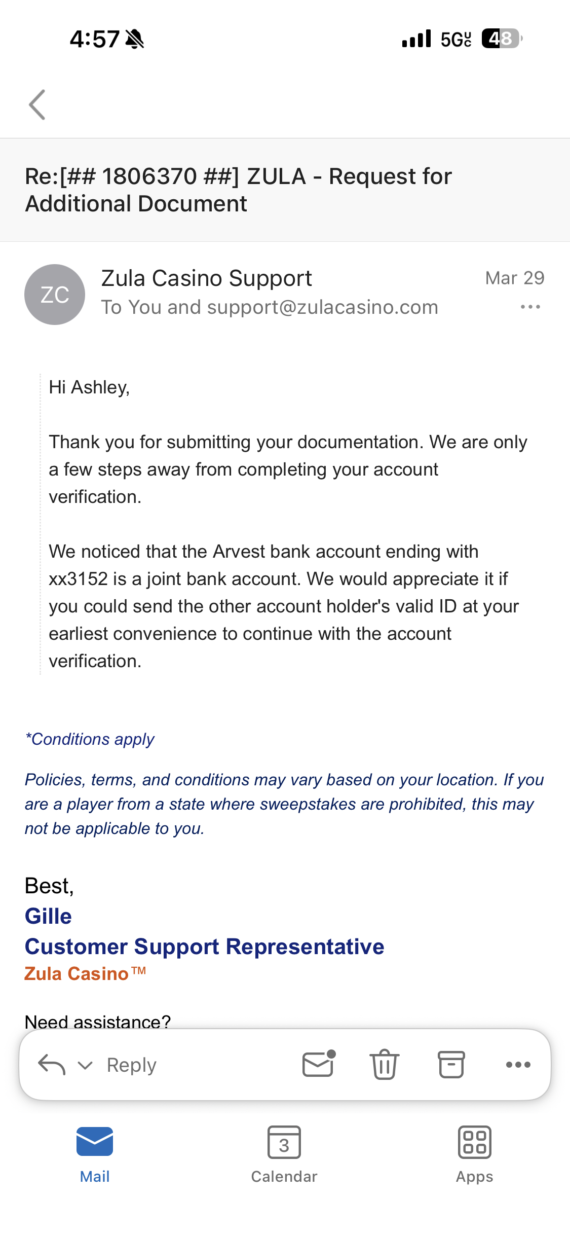Mark email as unread envelope icon

(x=319, y=1064)
